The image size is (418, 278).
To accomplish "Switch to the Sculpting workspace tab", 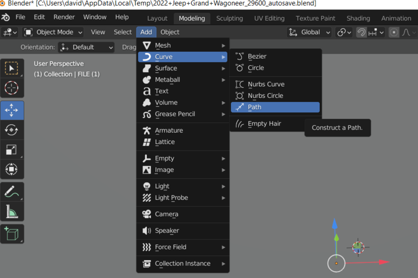I will [x=229, y=18].
